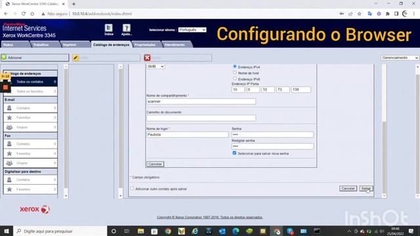
Task: Open the Windows Start menu
Action: 7,231
